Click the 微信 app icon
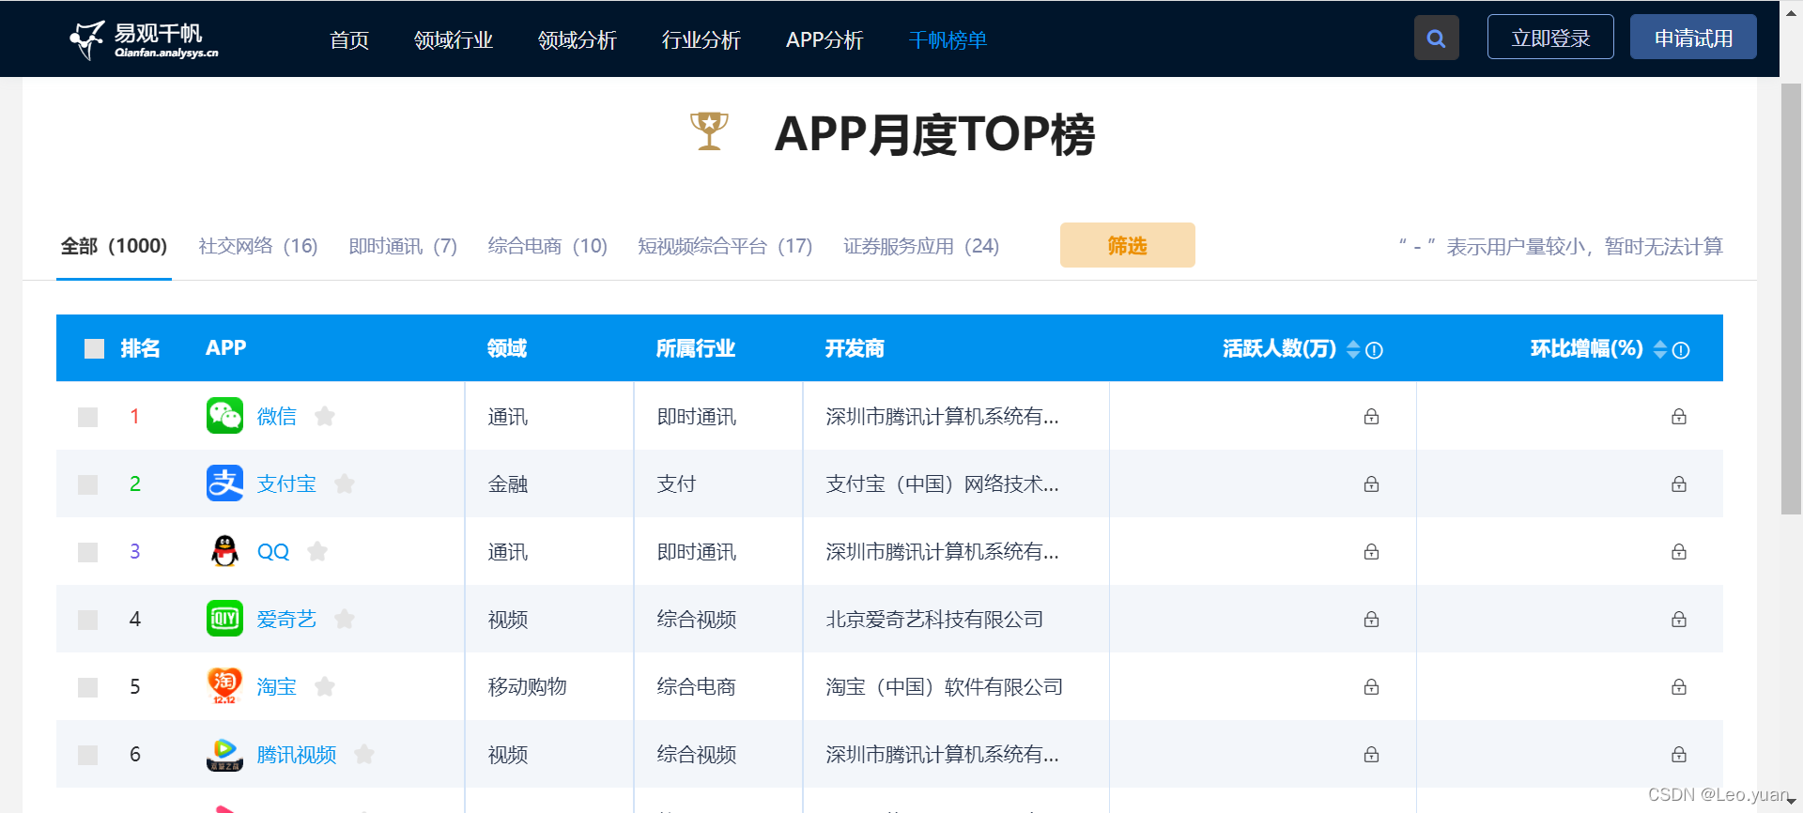Screen dimensions: 1803x813 [x=224, y=416]
